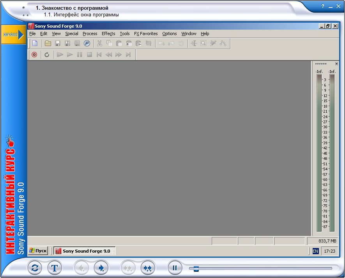The width and height of the screenshot is (345, 278).
Task: Click the Play Clipboard icon
Action: (x=138, y=43)
